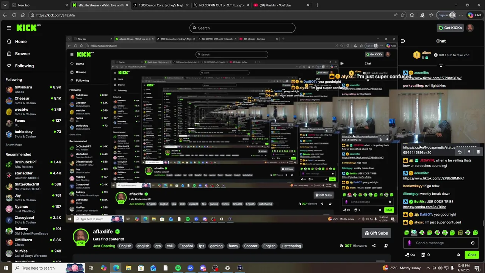Open the browser tab actions menu
This screenshot has height=273, width=485.
(x=4, y=5)
